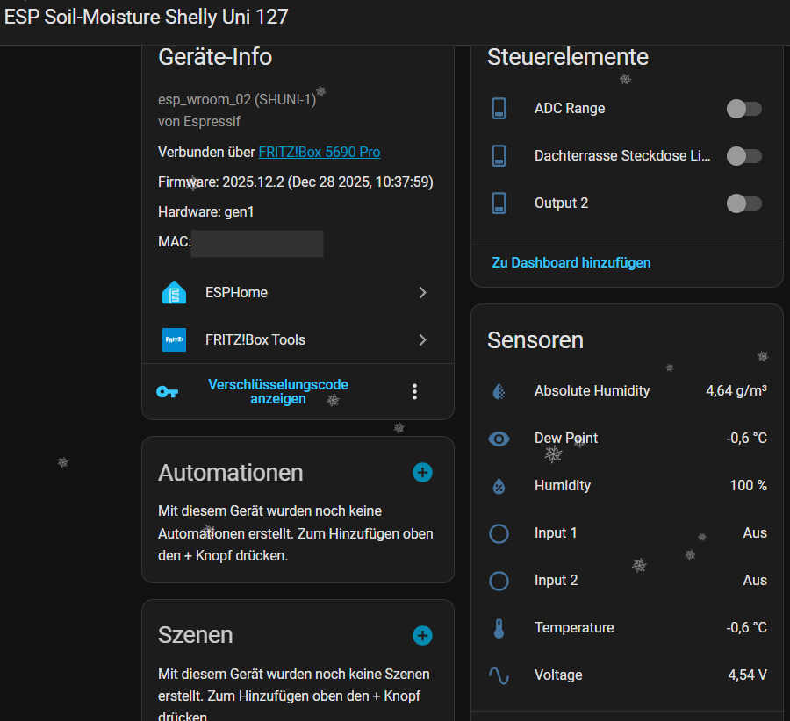Click Zu Dashboard hinzufügen in Steuerelemente
The width and height of the screenshot is (790, 721).
571,262
